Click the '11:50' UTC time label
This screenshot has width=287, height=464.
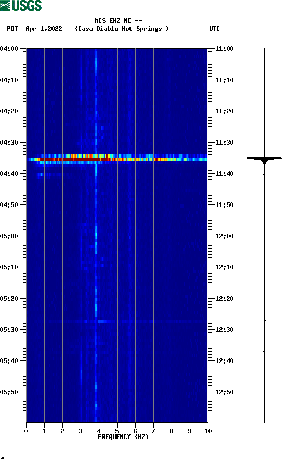[224, 205]
